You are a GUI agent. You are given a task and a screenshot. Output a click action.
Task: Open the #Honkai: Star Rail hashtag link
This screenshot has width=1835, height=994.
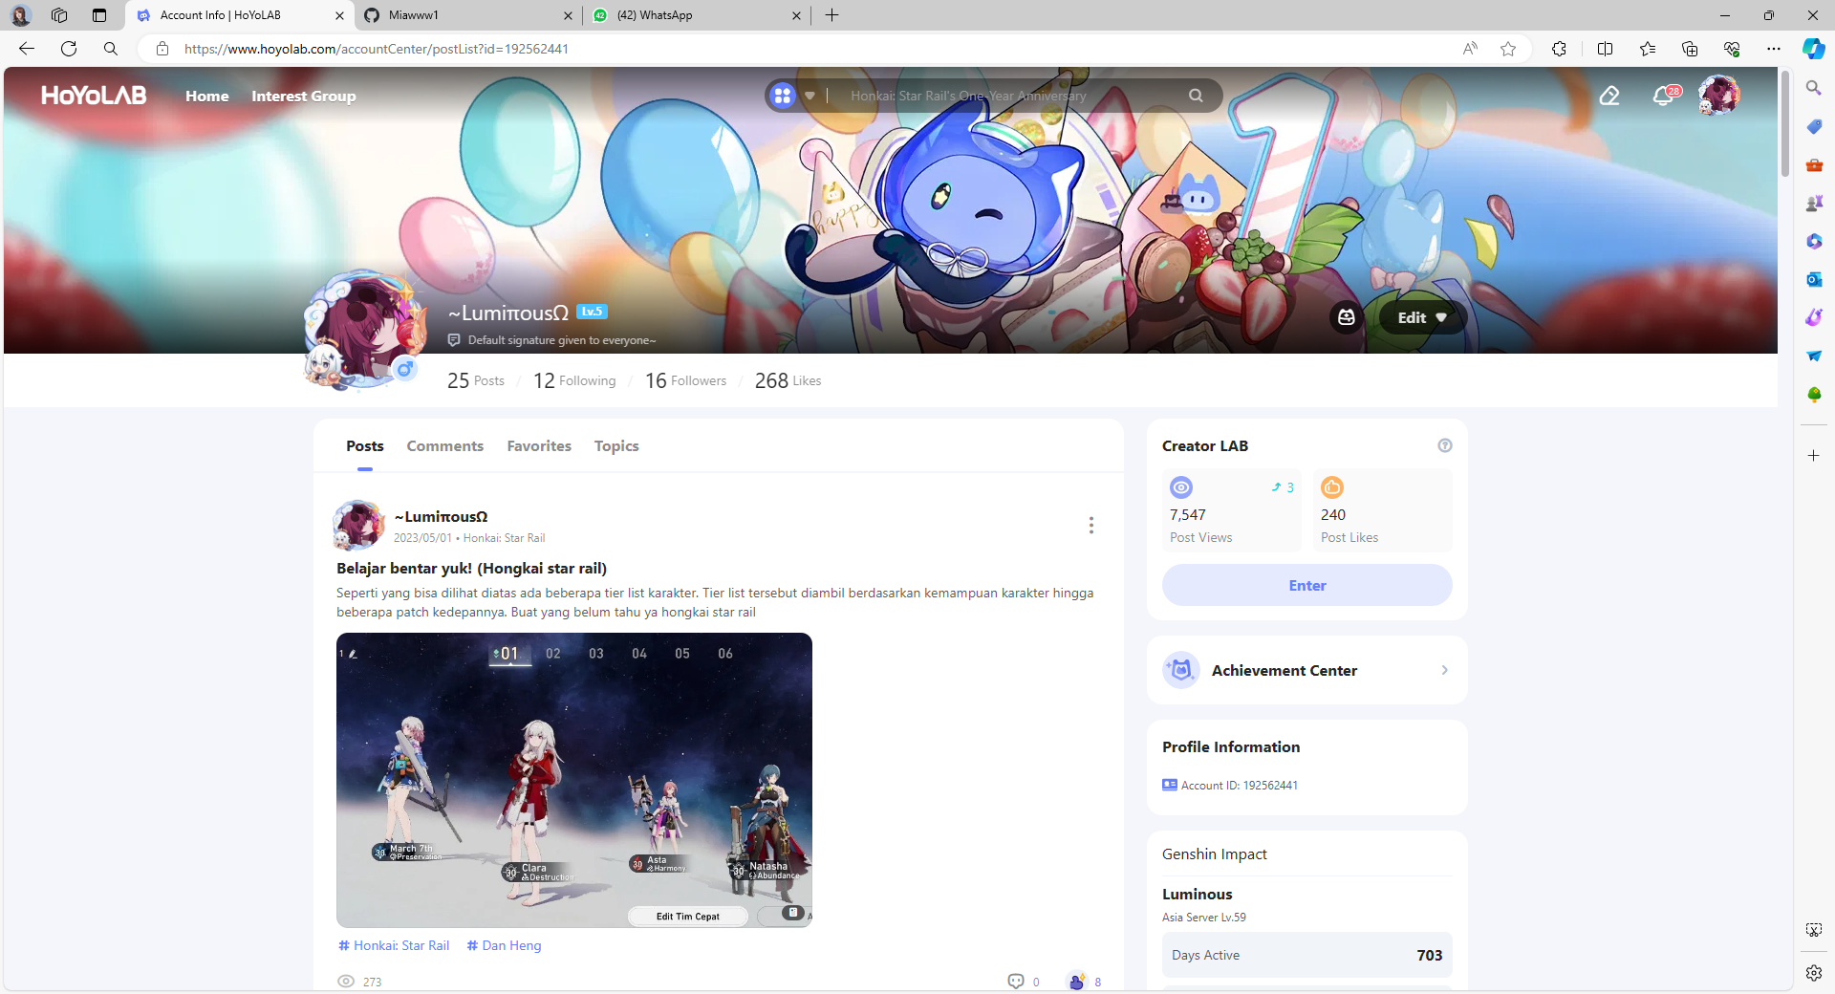(x=394, y=945)
